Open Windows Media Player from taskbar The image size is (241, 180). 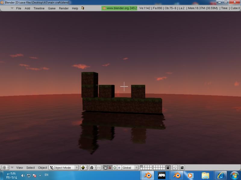click(190, 175)
